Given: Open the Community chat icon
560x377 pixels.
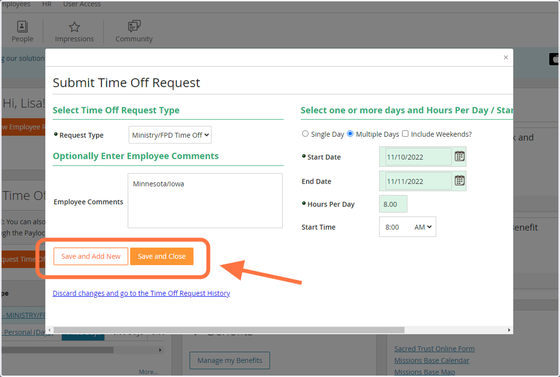Looking at the screenshot, I should pyautogui.click(x=134, y=27).
